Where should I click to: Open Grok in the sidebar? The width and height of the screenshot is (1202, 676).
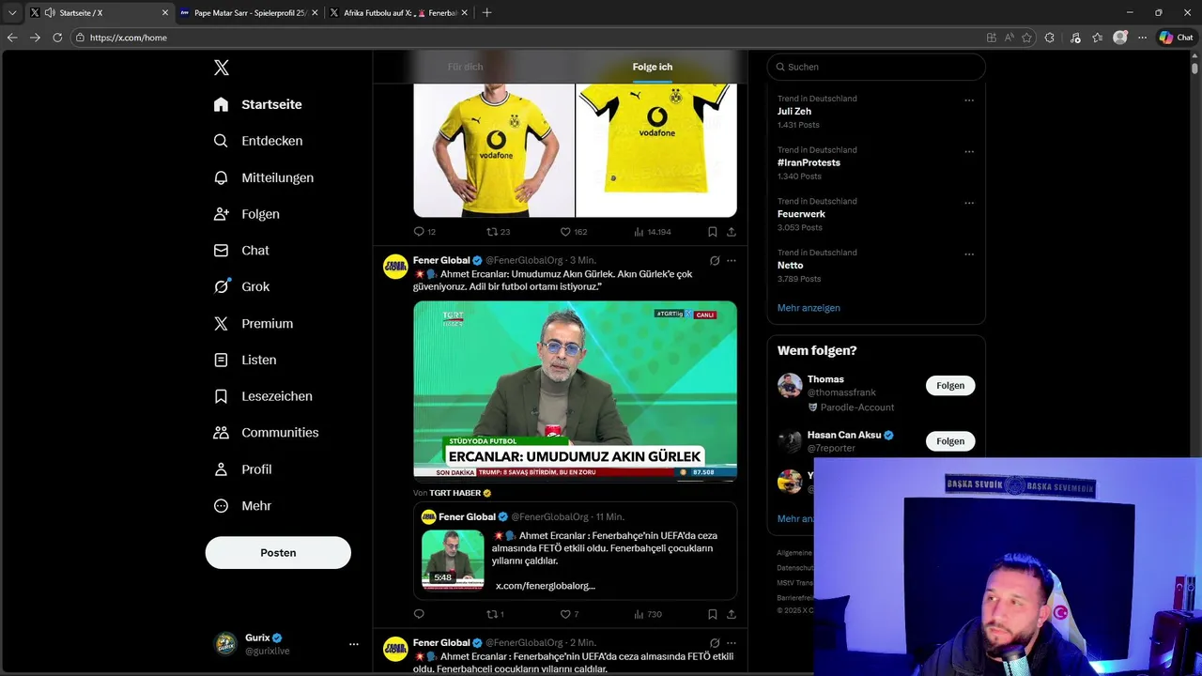241,287
